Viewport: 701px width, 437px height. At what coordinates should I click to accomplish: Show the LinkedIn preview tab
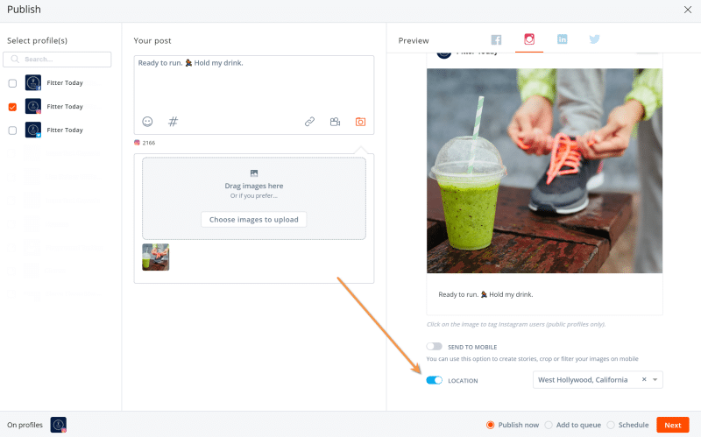tap(562, 39)
